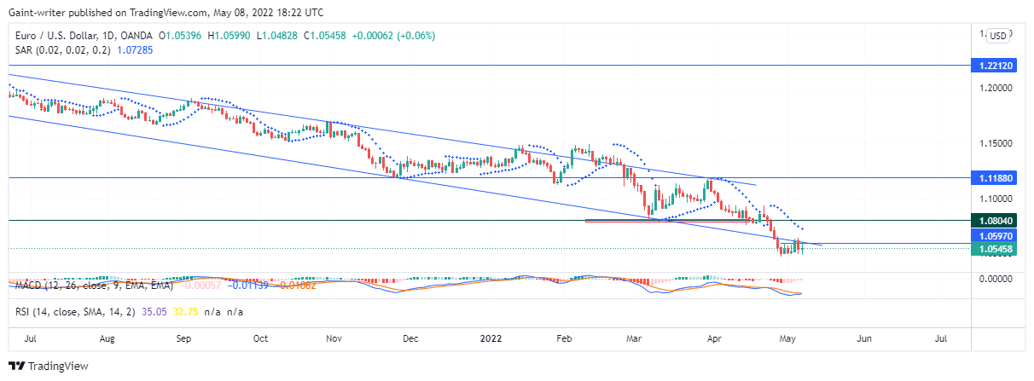This screenshot has height=381, width=1034.
Task: Click the Mar label on time axis
Action: [634, 338]
